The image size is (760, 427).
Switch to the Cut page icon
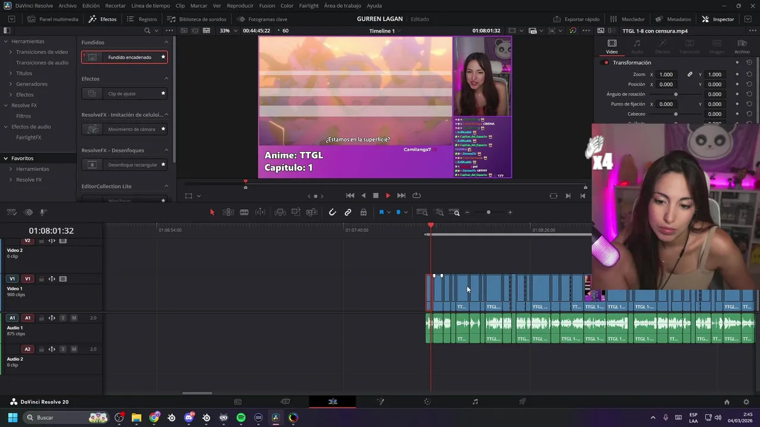pos(285,402)
